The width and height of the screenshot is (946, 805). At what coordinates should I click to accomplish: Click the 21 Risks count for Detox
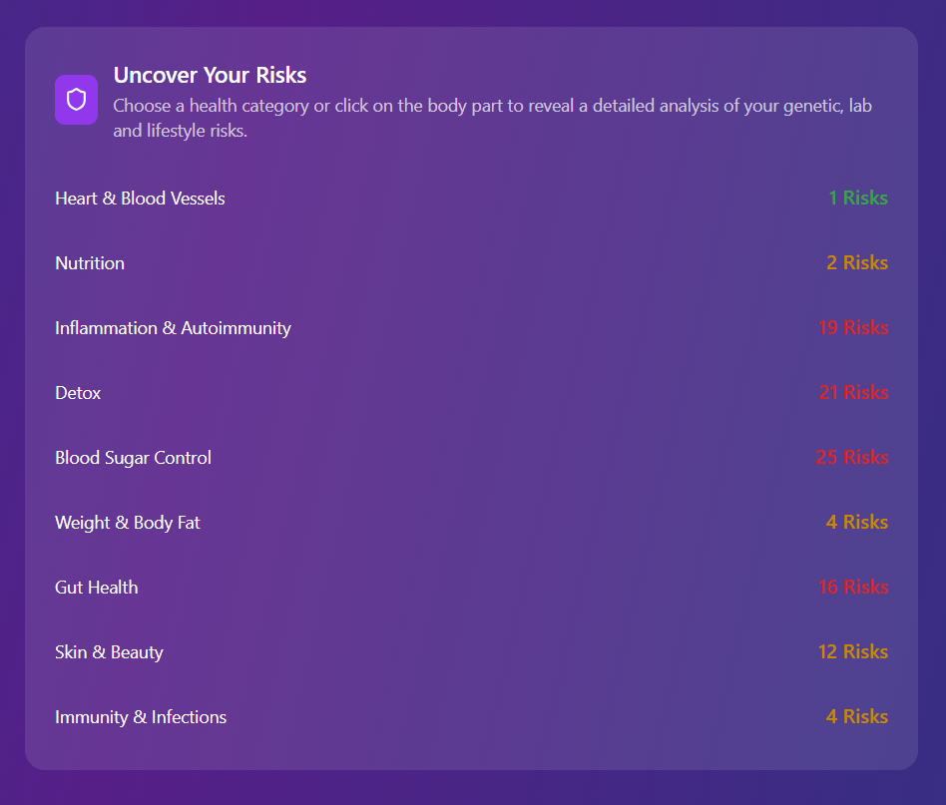coord(853,392)
